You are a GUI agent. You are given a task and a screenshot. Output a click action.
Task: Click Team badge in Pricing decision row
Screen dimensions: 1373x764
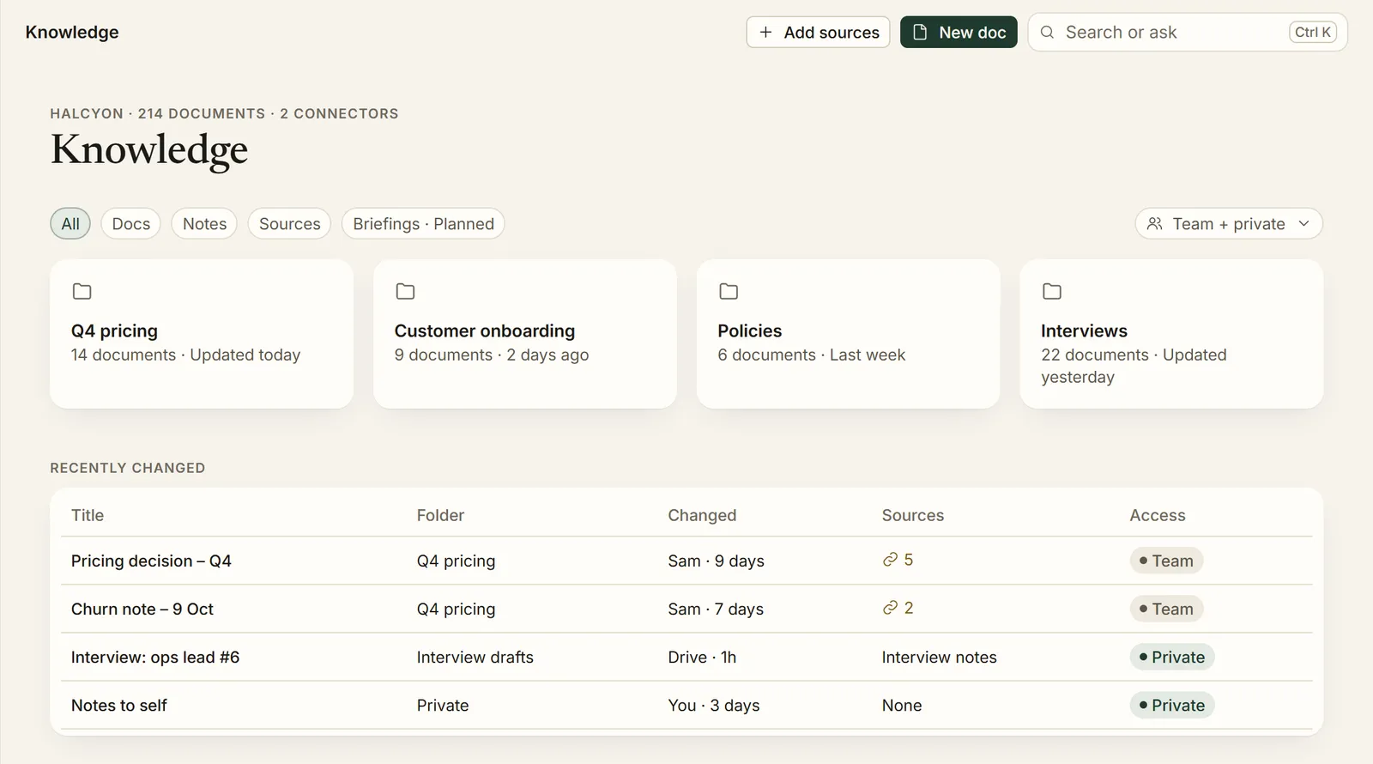point(1167,561)
